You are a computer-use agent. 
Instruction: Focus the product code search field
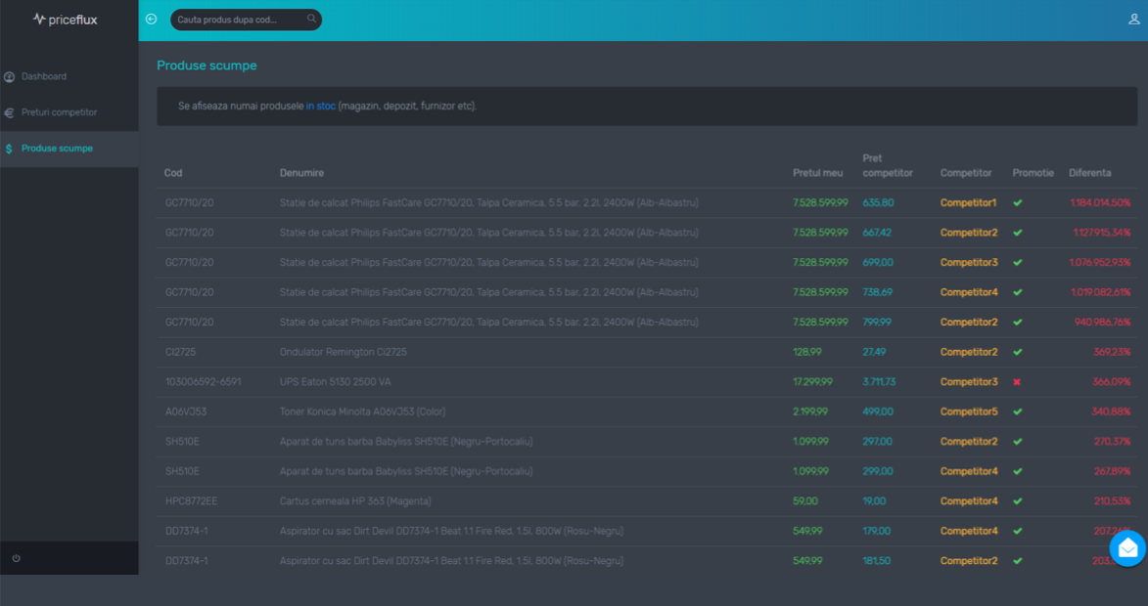240,20
